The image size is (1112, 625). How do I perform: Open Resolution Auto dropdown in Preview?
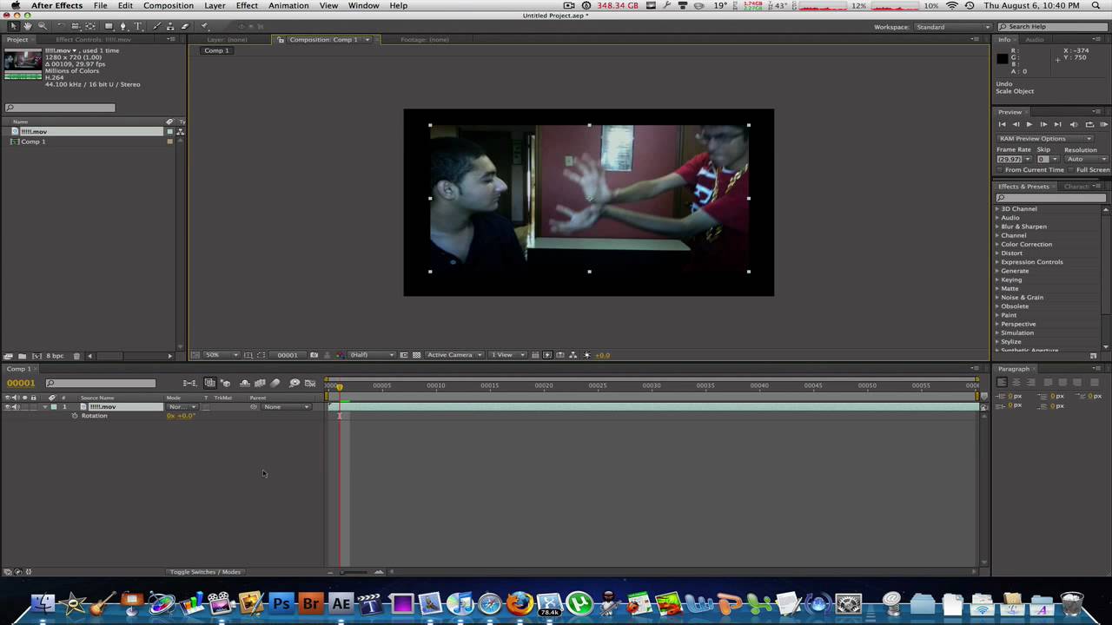click(x=1086, y=159)
